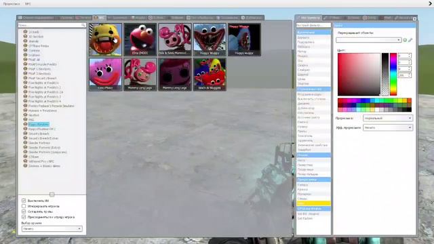Select the Huggy Playtime CH 2 category
Image resolution: width=434 pixels, height=244 pixels.
click(x=42, y=129)
